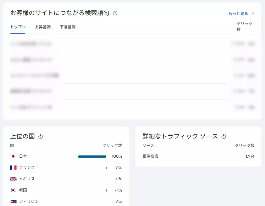
Task: Click the France flag icon
Action: (13, 167)
